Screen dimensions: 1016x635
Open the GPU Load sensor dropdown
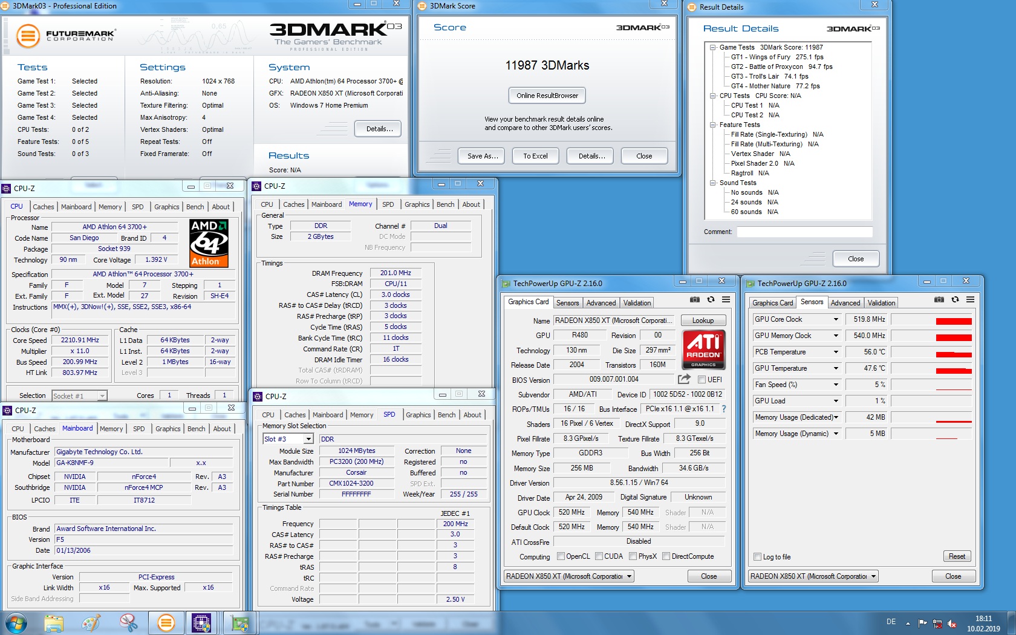coord(836,401)
